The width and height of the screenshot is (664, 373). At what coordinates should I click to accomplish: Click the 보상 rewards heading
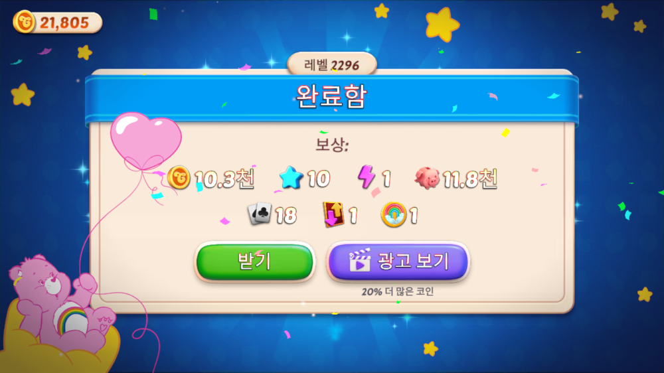click(x=332, y=145)
